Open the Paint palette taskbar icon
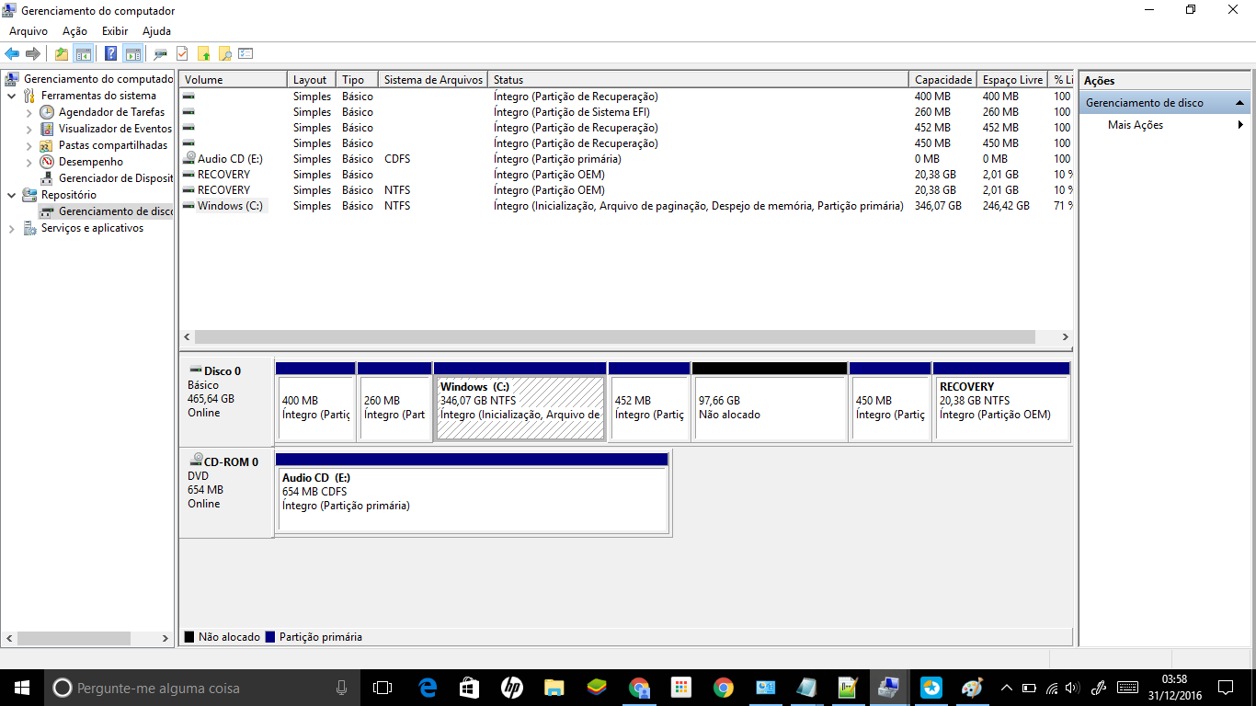Viewport: 1256px width, 706px height. pyautogui.click(x=972, y=688)
